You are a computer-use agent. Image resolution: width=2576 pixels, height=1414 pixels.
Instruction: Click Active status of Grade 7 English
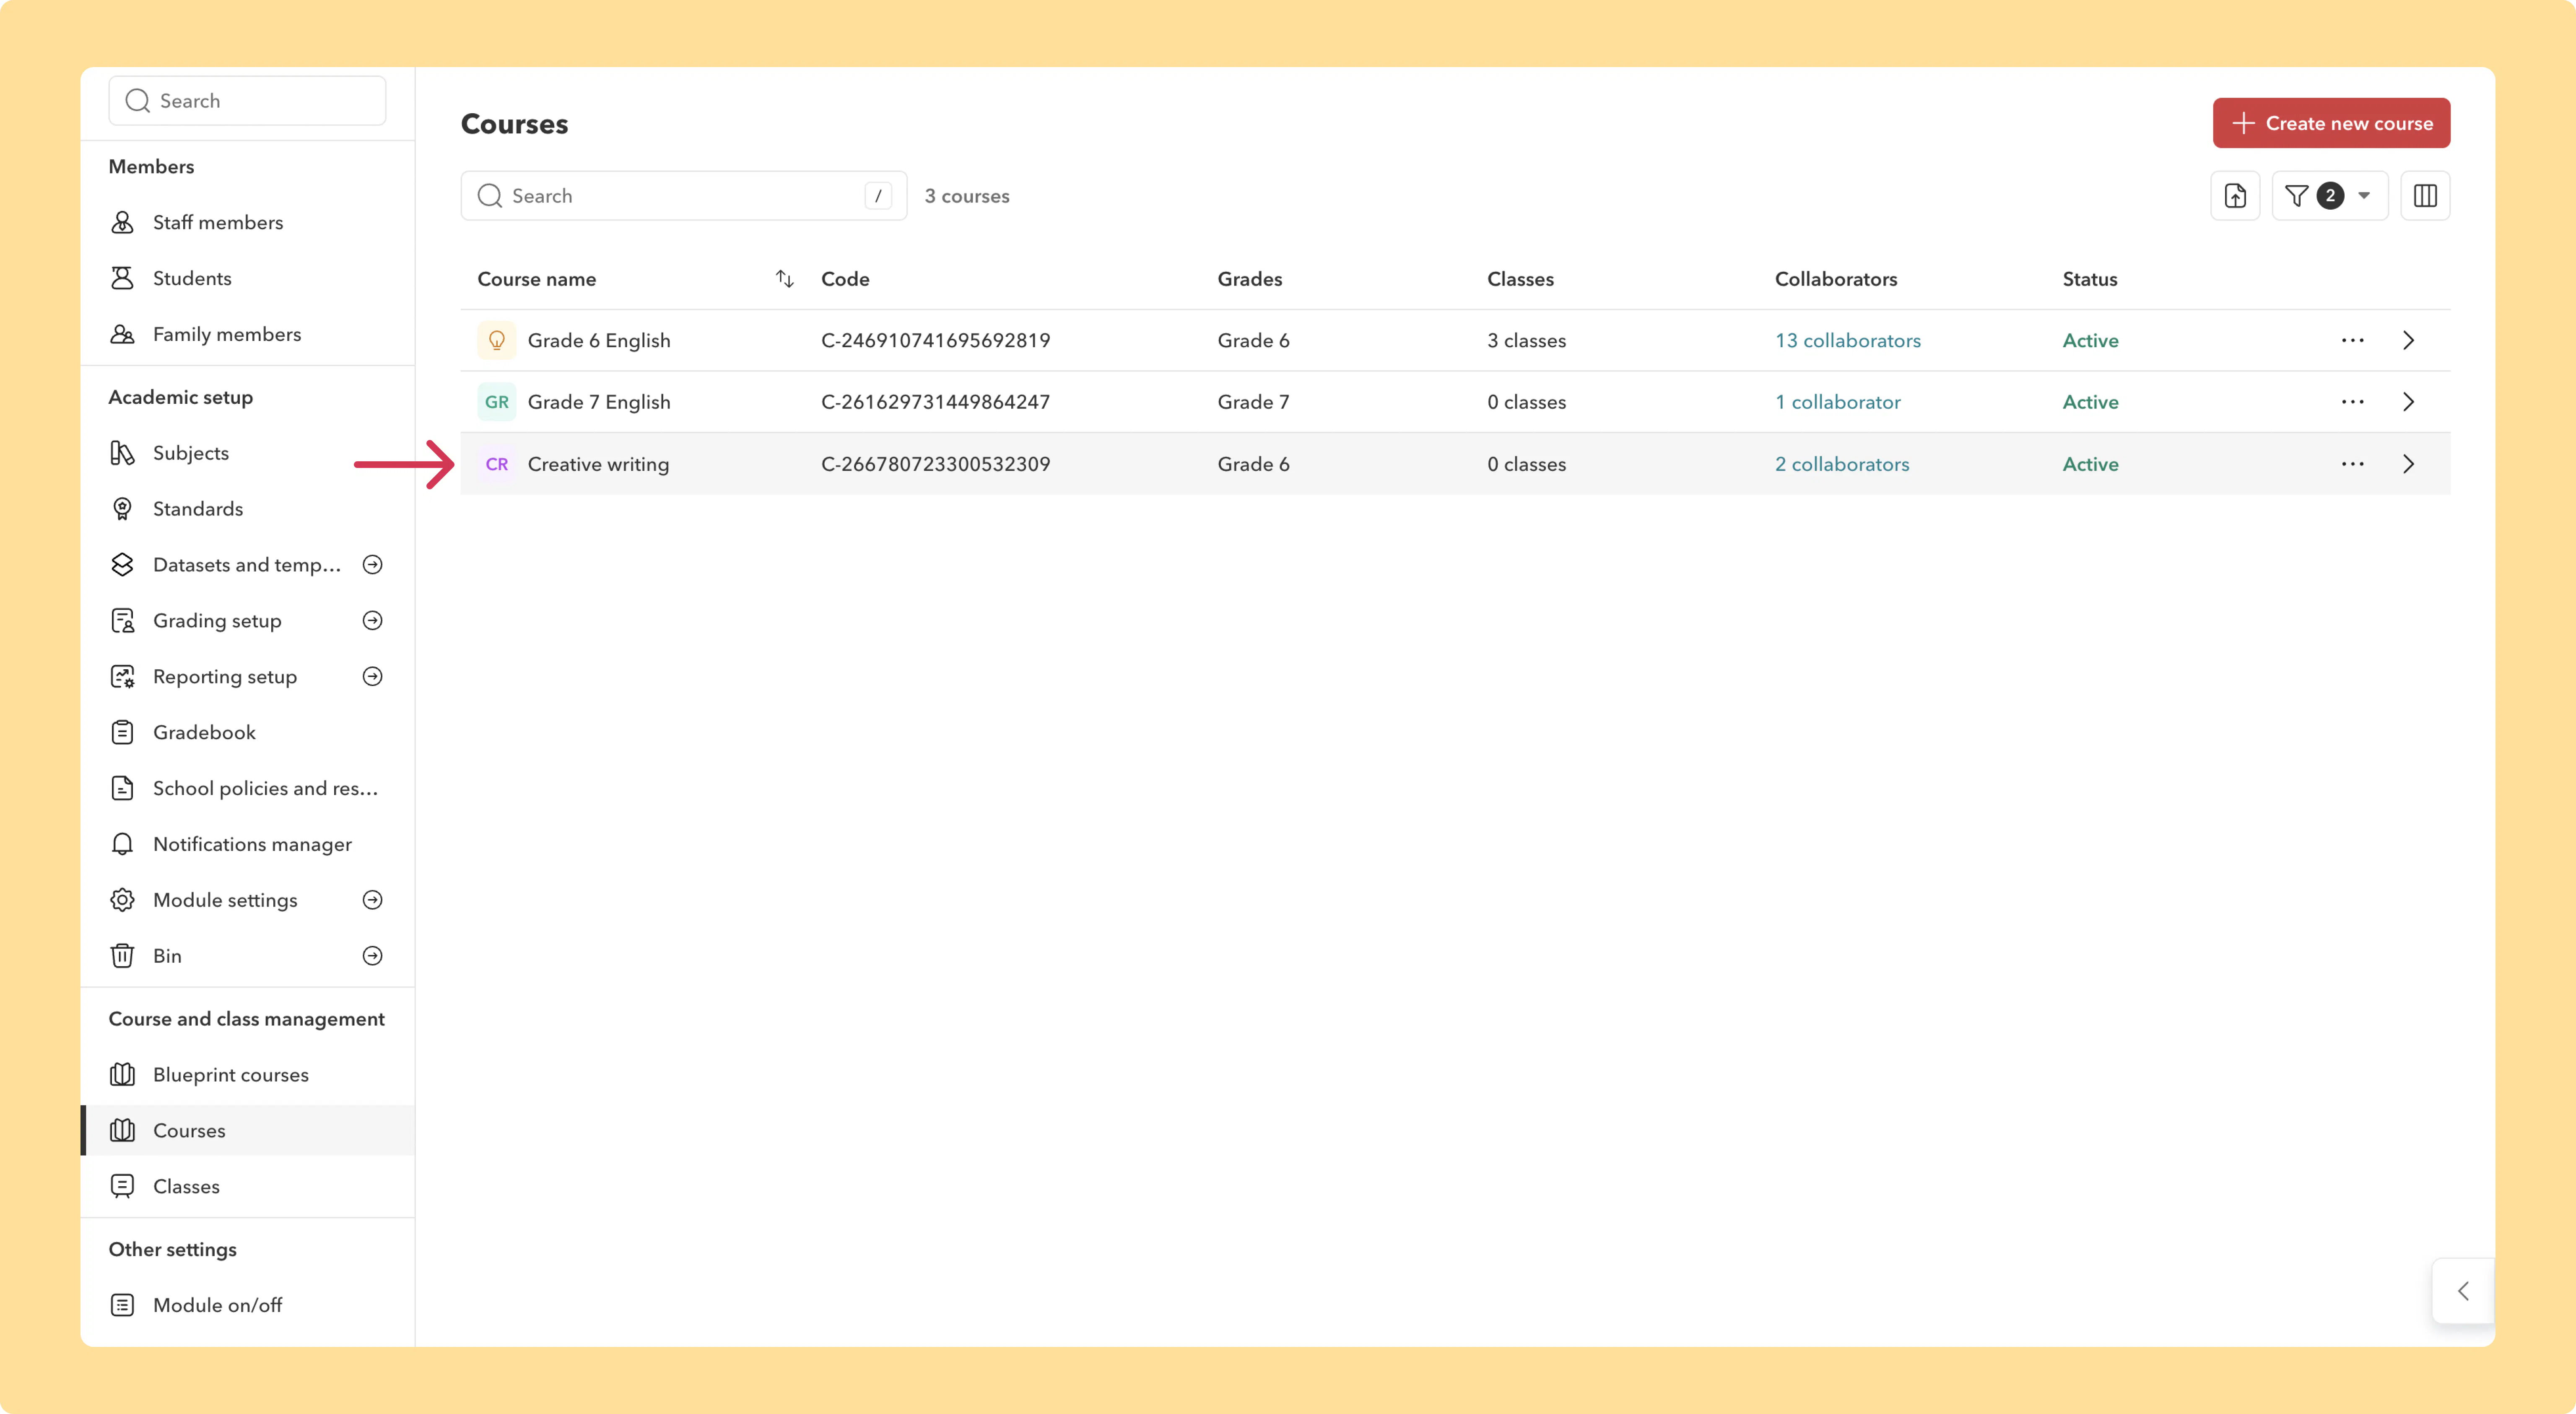click(x=2091, y=402)
